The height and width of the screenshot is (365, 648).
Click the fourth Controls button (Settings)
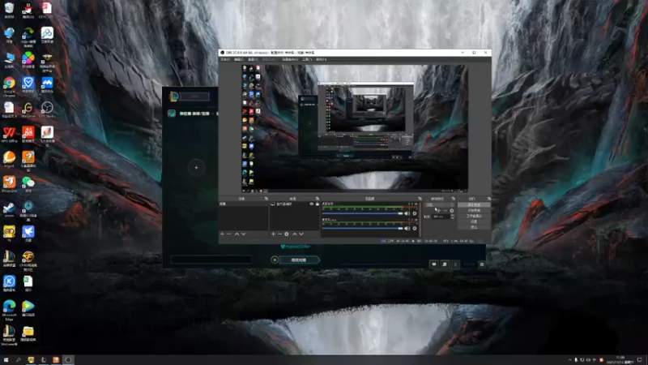[x=474, y=221]
